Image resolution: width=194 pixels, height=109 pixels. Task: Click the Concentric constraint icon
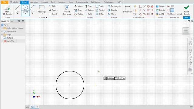(x=148, y=6)
